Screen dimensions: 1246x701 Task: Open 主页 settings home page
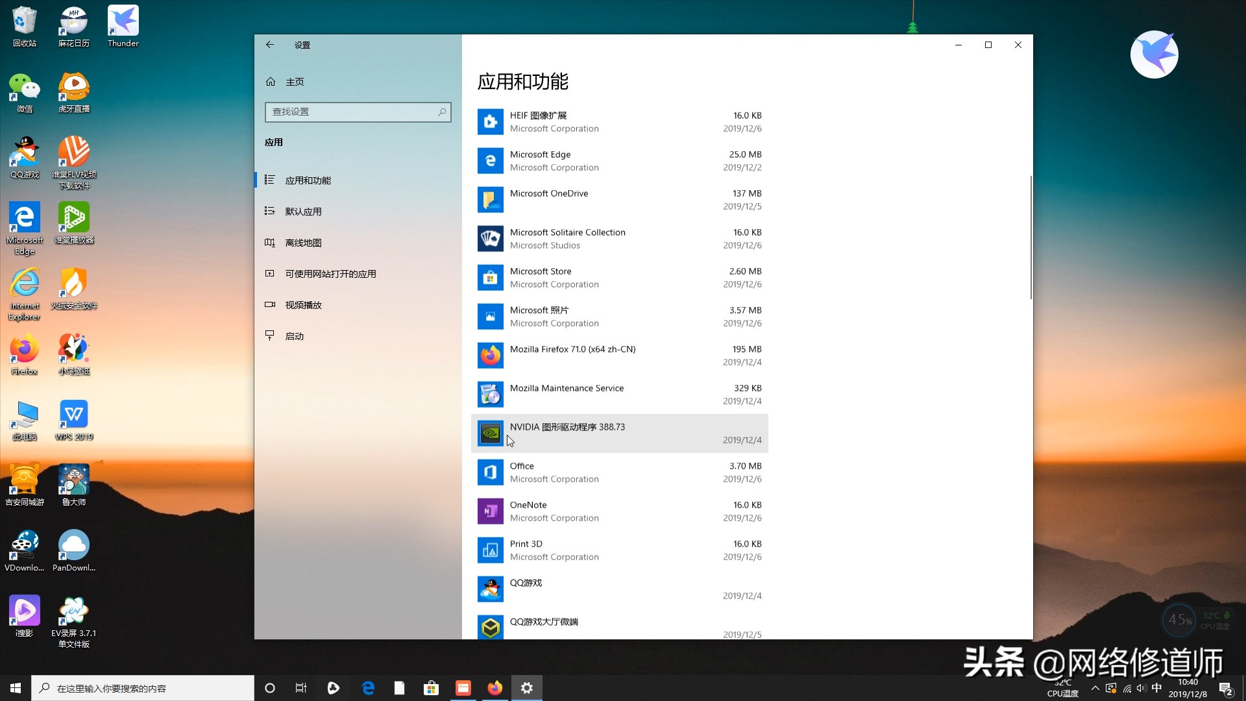[295, 81]
